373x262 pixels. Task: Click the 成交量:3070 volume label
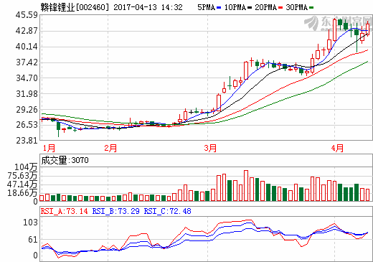pyautogui.click(x=65, y=160)
